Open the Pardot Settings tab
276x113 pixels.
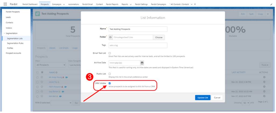pyautogui.click(x=141, y=4)
